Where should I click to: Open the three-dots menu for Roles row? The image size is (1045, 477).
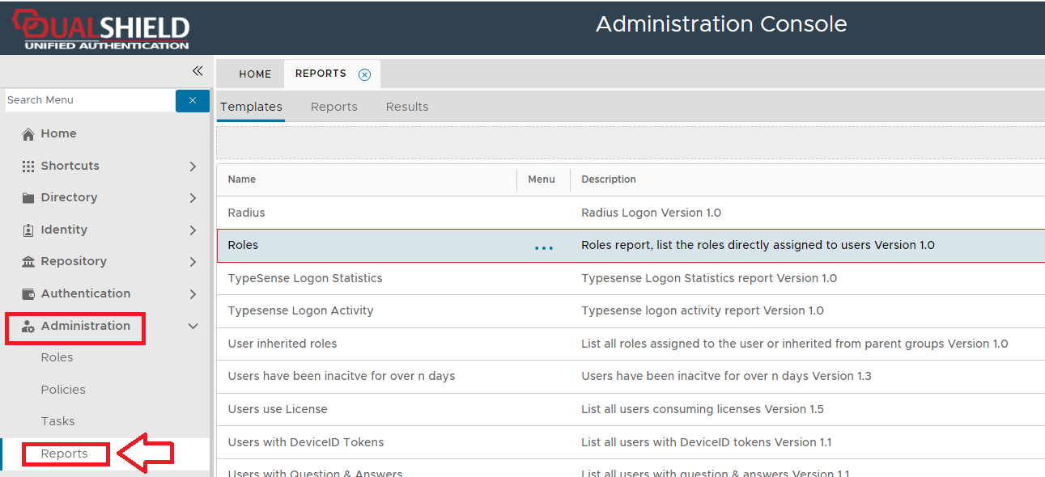click(x=544, y=247)
